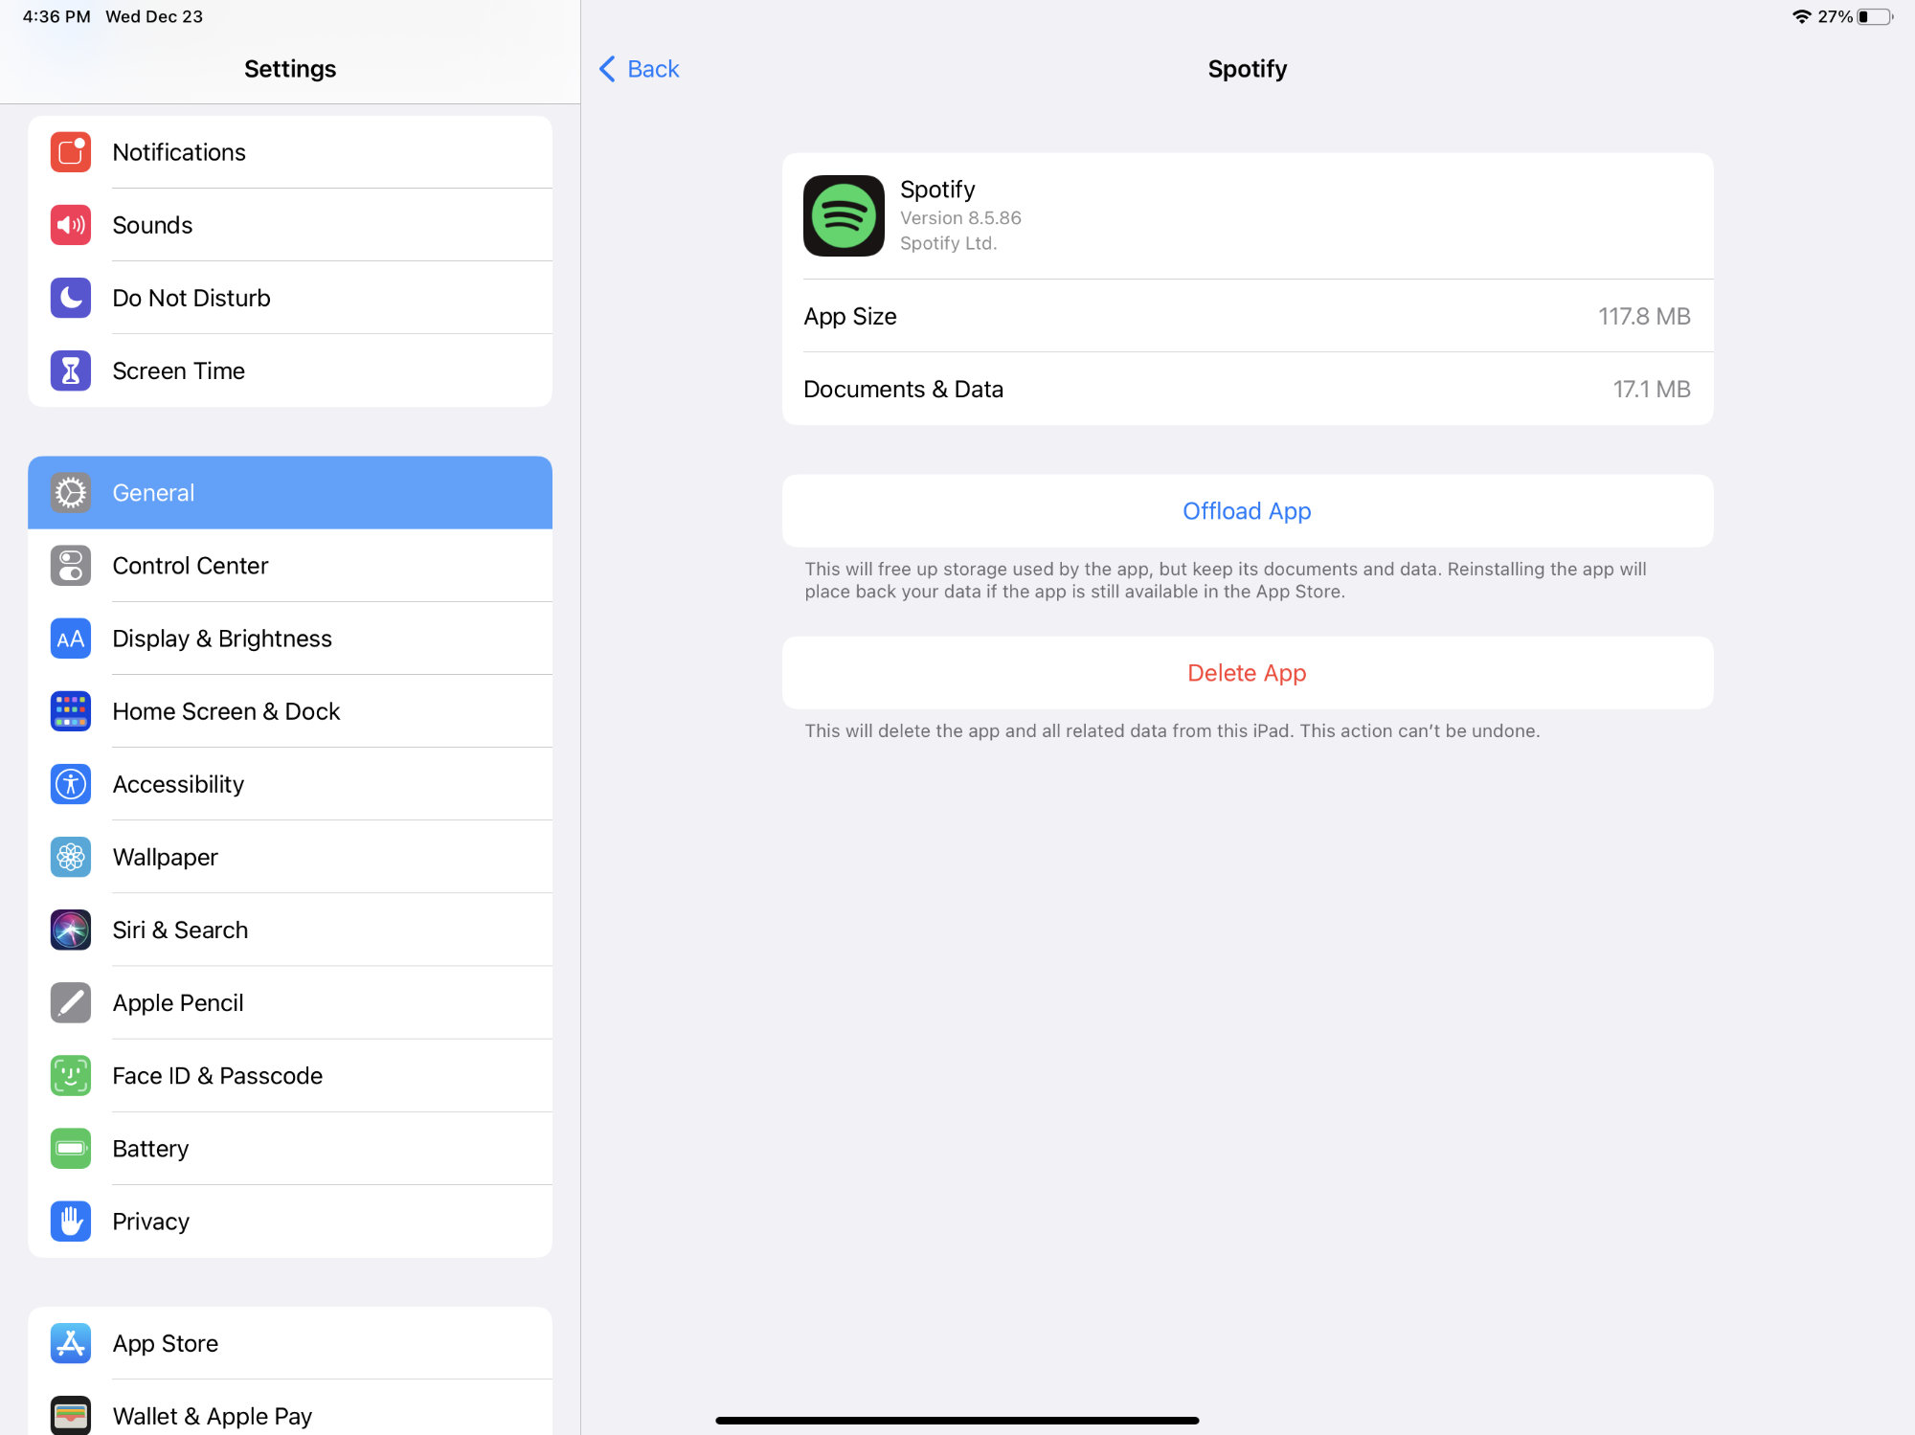1915x1435 pixels.
Task: Tap the Do Not Disturb moon icon
Action: (71, 298)
